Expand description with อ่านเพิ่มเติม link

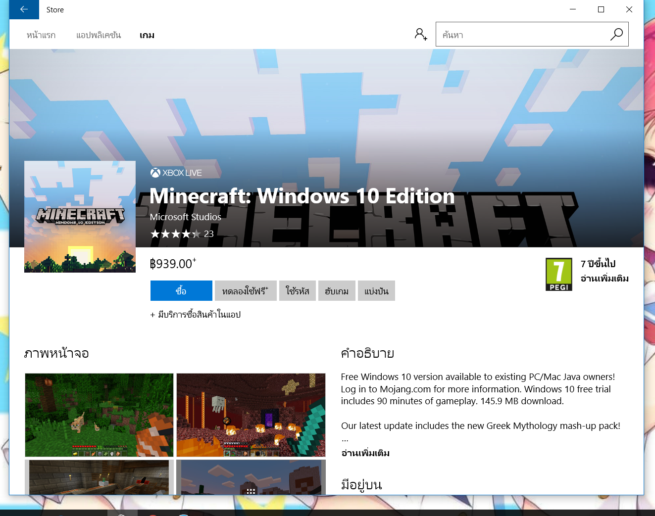coord(365,453)
